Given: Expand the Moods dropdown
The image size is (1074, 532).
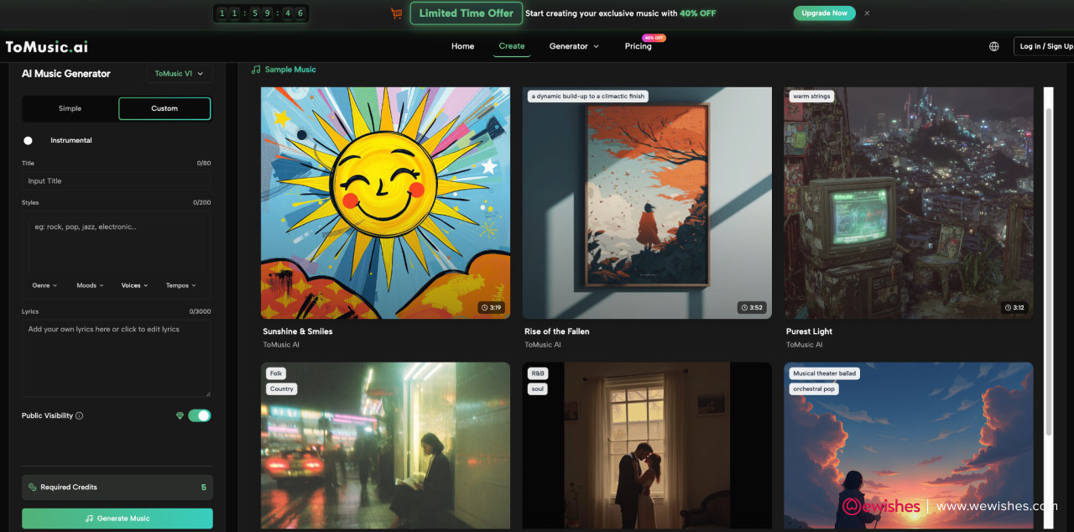Looking at the screenshot, I should tap(90, 285).
